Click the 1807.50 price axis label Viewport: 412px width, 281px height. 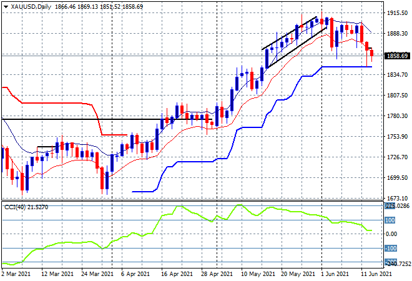coord(397,95)
